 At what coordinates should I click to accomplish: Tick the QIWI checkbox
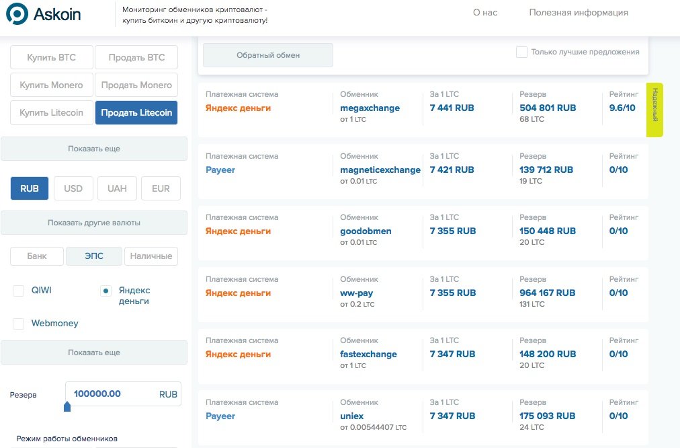pyautogui.click(x=19, y=291)
